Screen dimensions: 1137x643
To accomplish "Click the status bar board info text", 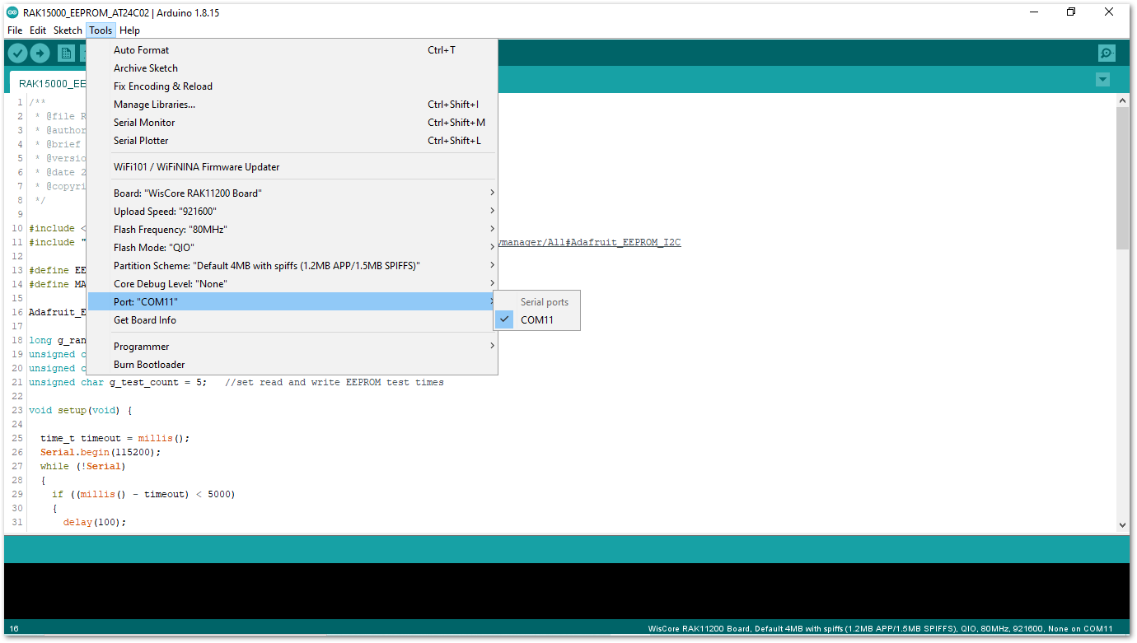I will [x=881, y=629].
